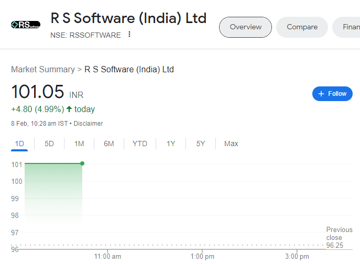360x264 pixels.
Task: Click the Previous close 96.25 label
Action: (339, 237)
